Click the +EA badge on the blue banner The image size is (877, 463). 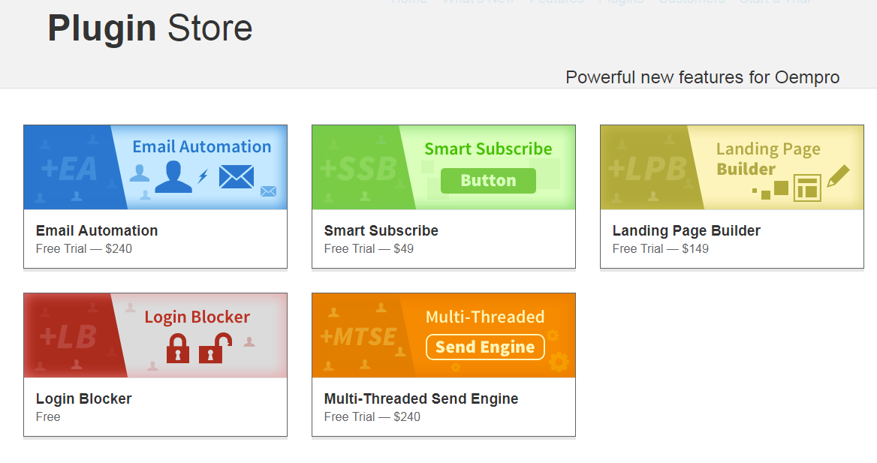pos(68,169)
